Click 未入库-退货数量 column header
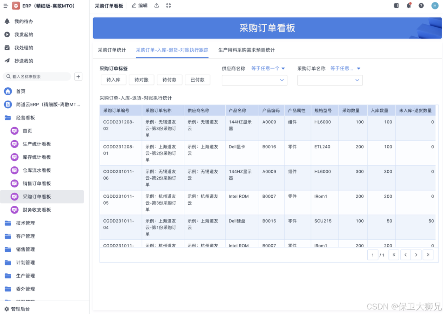Screen dimensions: 443x314 pyautogui.click(x=415, y=110)
